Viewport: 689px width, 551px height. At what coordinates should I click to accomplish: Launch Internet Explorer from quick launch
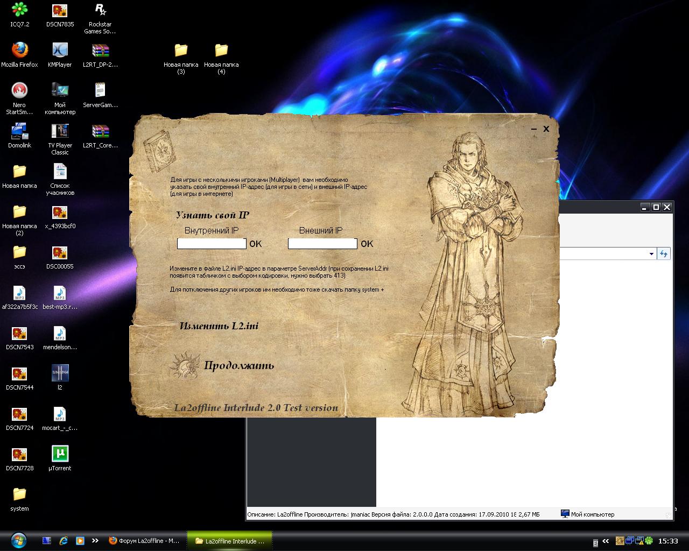(x=64, y=541)
